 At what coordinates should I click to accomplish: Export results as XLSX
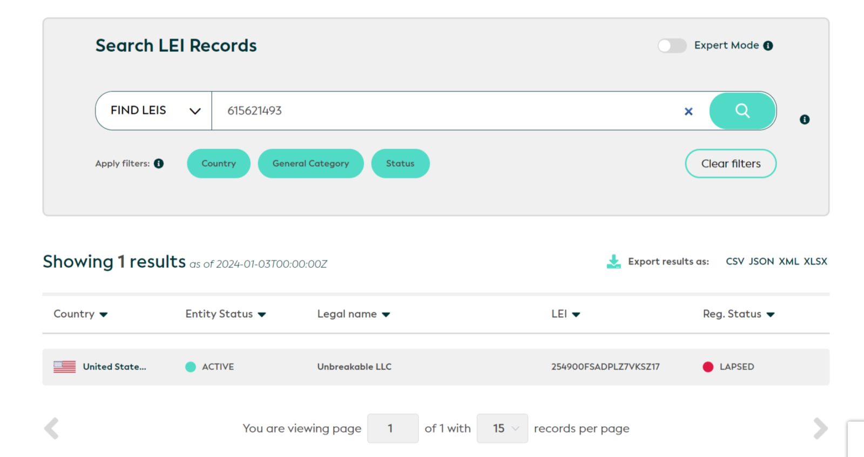pos(815,261)
